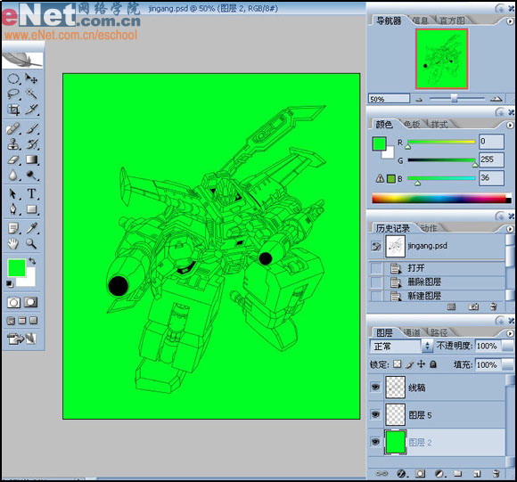
Task: Select the 删除图层 history state
Action: pos(437,282)
